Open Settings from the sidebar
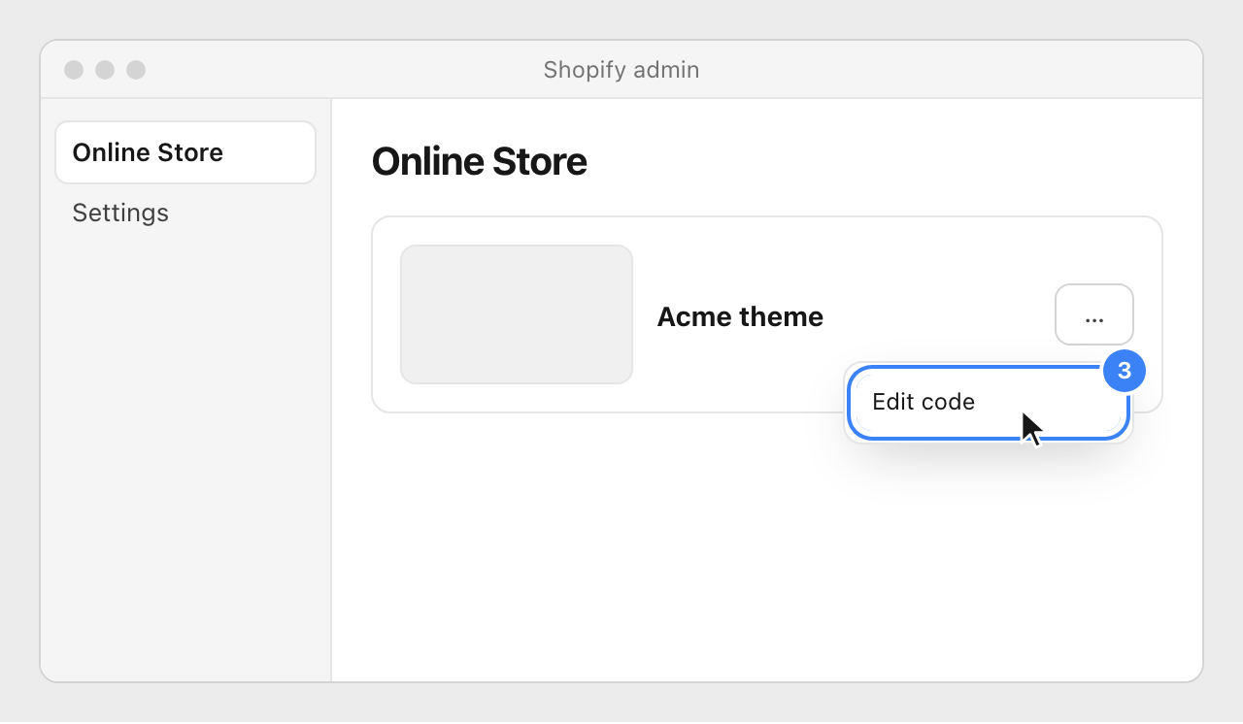This screenshot has height=724, width=1243. pyautogui.click(x=120, y=213)
